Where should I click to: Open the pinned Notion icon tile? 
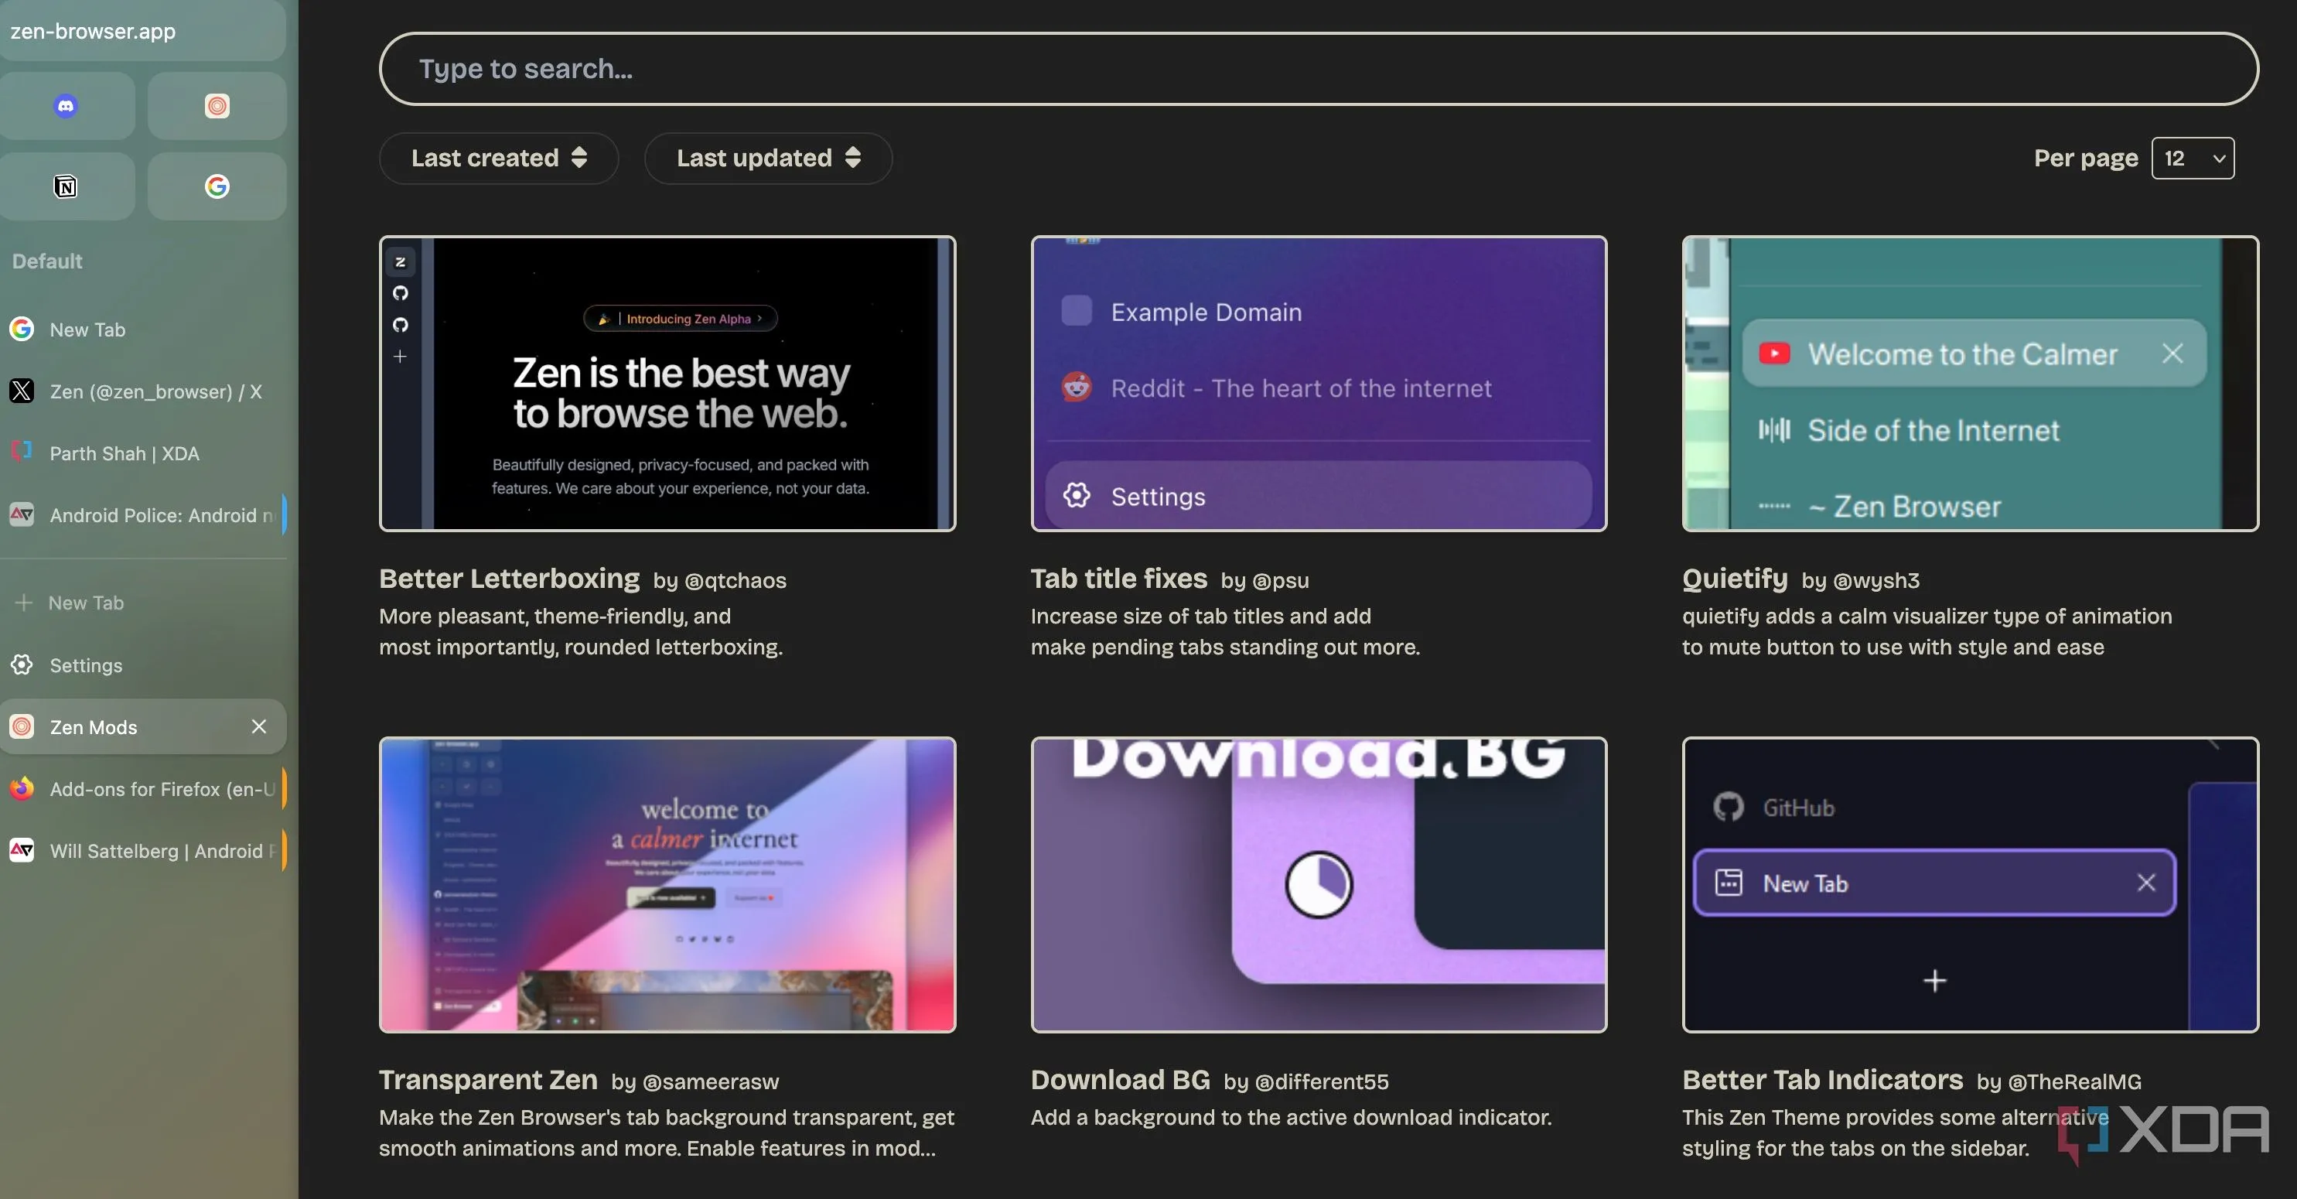coord(66,186)
